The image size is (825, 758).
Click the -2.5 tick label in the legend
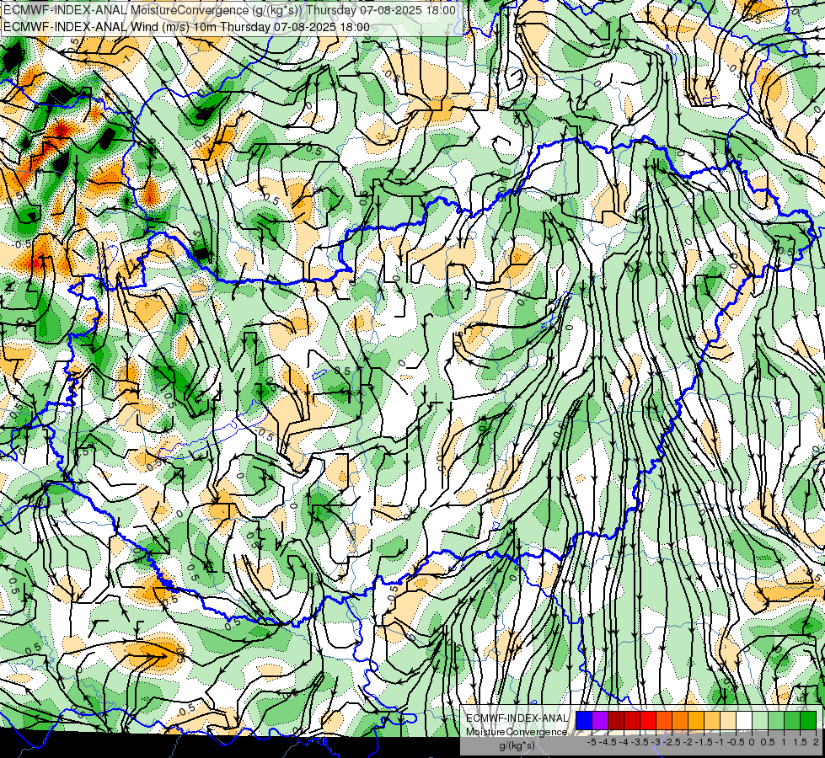(672, 742)
